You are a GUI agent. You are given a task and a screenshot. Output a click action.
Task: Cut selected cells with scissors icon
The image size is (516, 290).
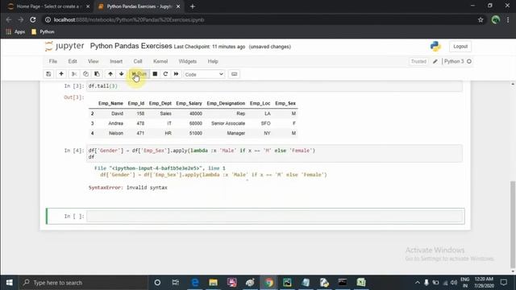pyautogui.click(x=74, y=74)
